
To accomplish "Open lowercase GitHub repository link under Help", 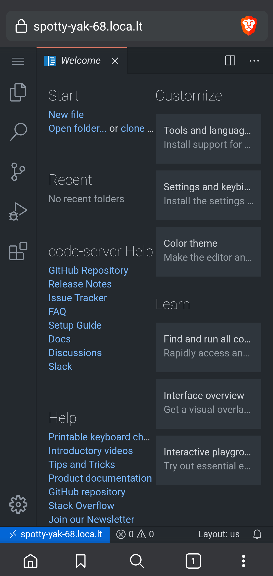I will (x=87, y=492).
